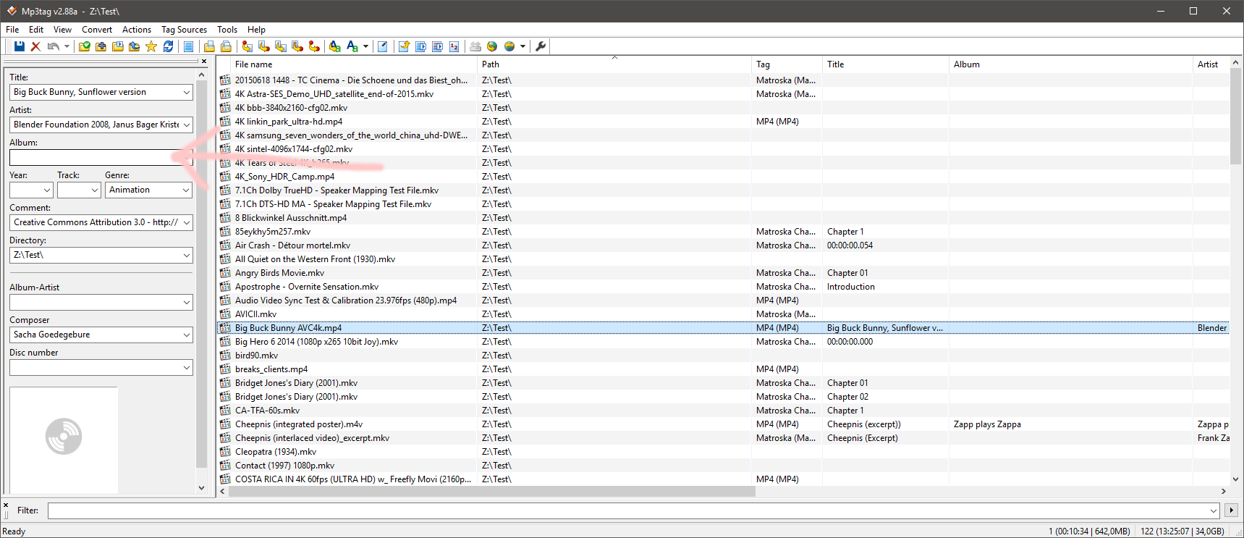This screenshot has height=538, width=1244.
Task: Expand the tag sources dropdown arrow
Action: tap(522, 46)
